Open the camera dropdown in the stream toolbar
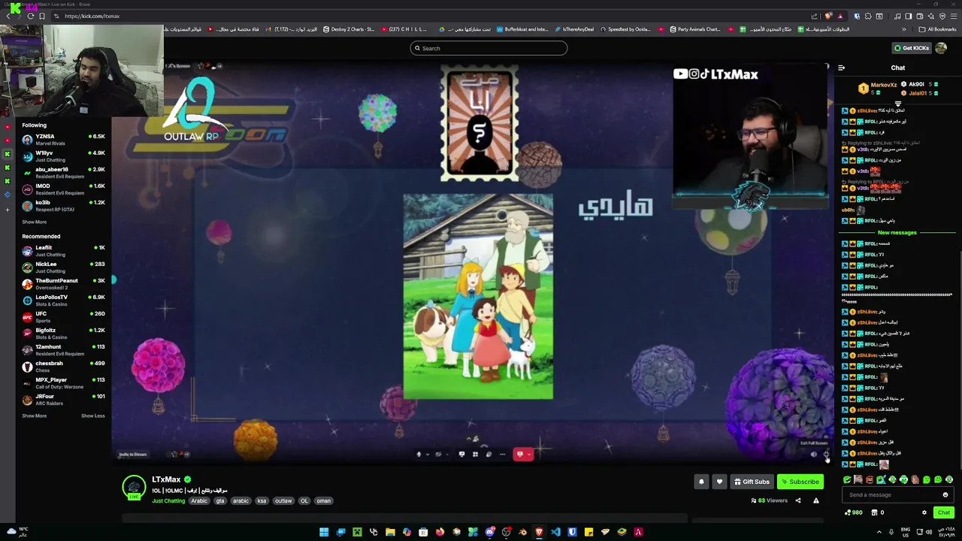 click(448, 454)
